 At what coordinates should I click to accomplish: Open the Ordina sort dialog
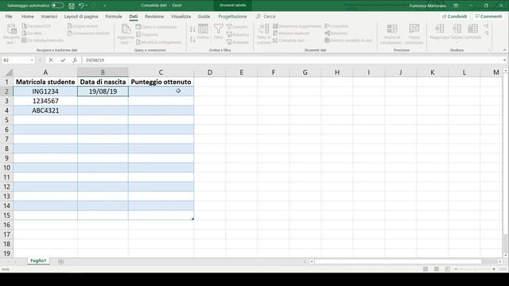tap(204, 32)
